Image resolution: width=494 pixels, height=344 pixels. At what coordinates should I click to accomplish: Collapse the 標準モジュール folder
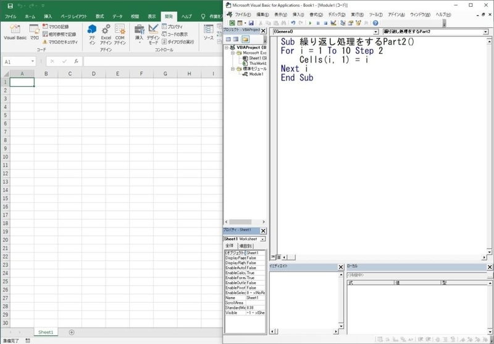point(233,69)
